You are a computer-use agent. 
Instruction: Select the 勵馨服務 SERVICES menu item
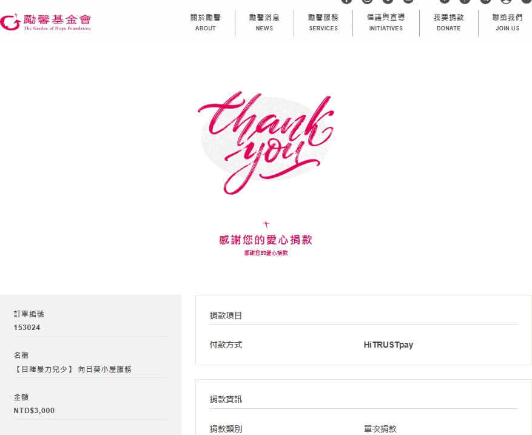click(x=323, y=22)
